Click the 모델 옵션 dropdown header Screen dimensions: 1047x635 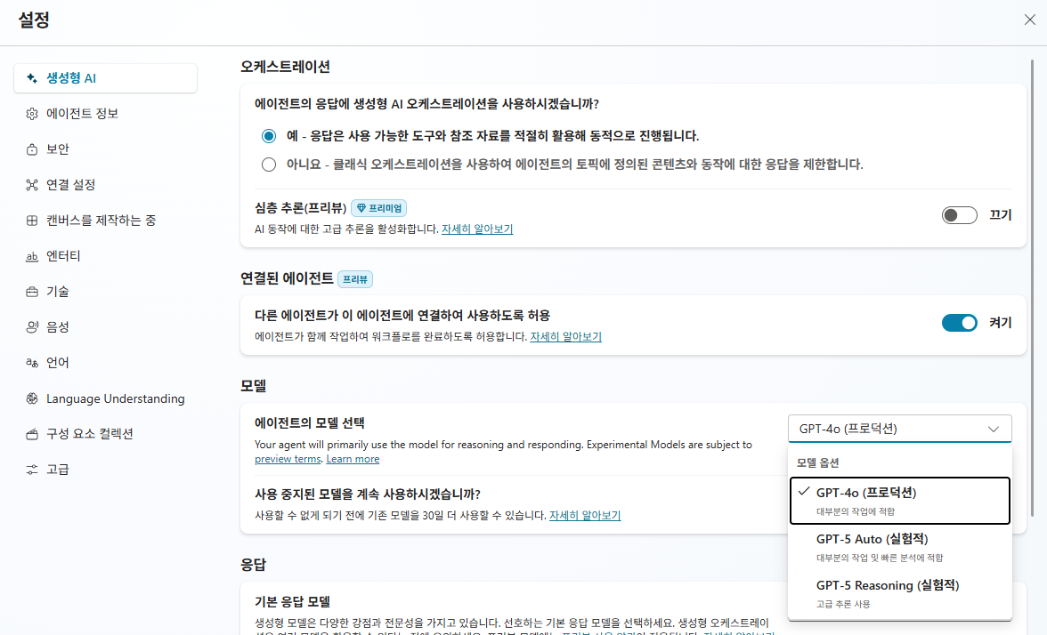point(818,462)
